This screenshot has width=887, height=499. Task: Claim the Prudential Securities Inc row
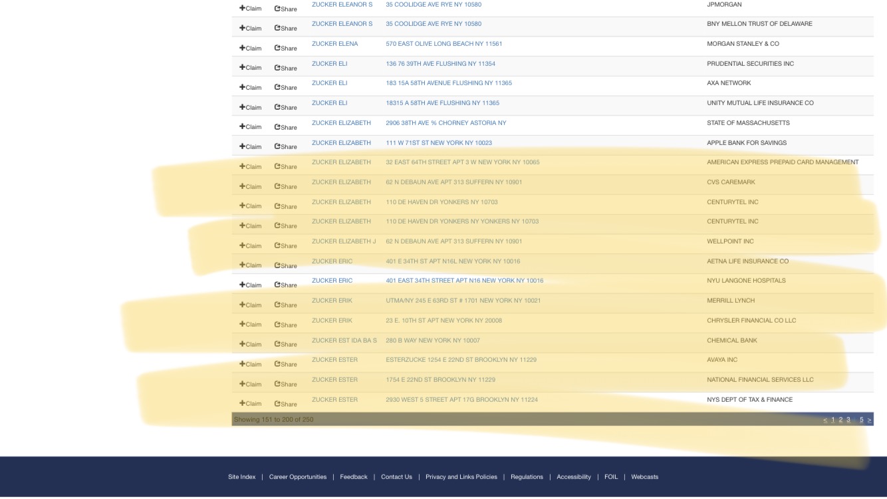click(x=251, y=68)
